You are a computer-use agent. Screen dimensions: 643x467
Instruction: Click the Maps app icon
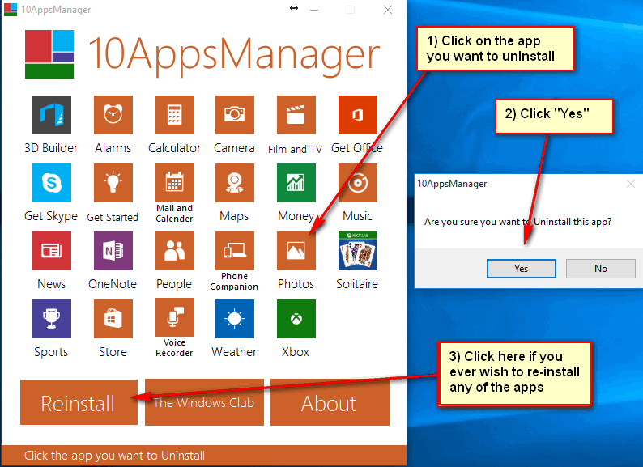point(235,183)
